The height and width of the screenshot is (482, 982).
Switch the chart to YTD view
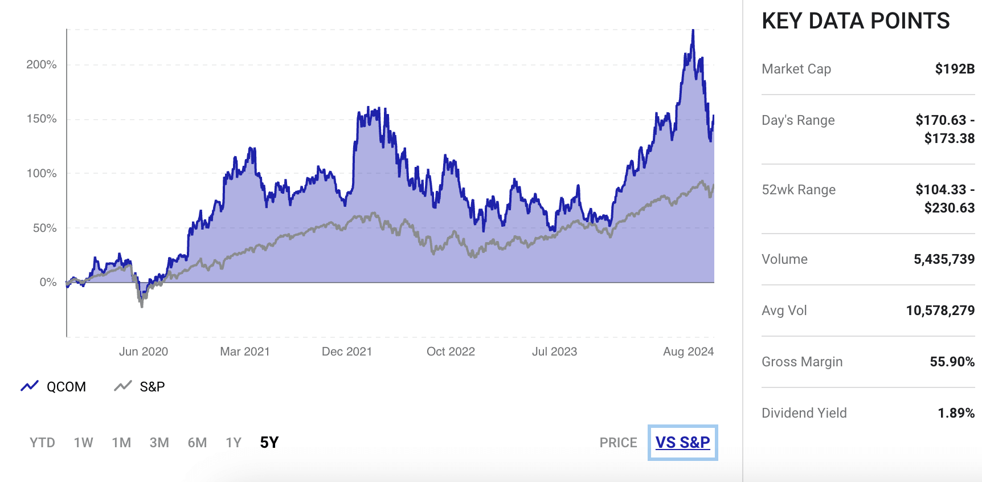(42, 442)
